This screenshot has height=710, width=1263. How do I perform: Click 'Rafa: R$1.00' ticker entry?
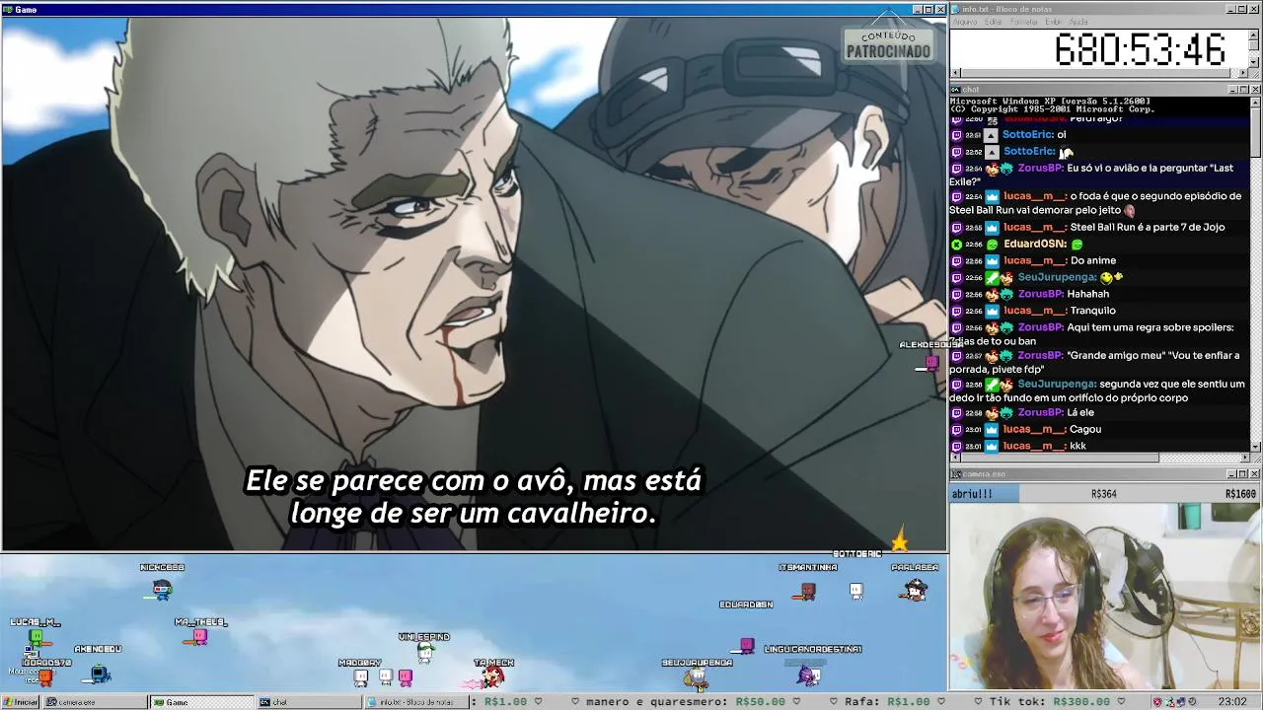point(887,702)
